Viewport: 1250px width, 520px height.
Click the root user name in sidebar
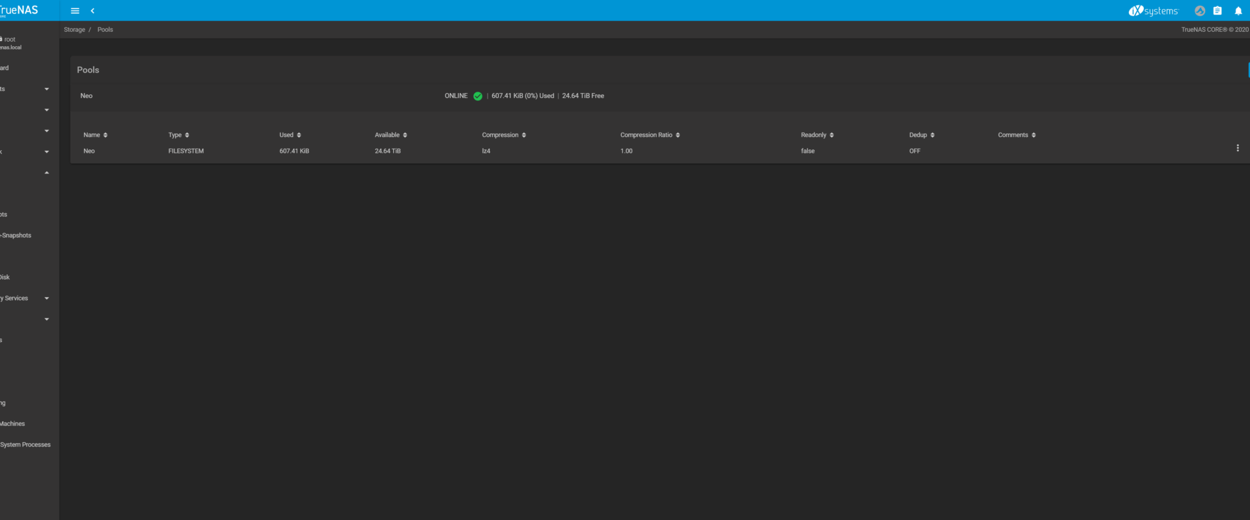click(10, 40)
